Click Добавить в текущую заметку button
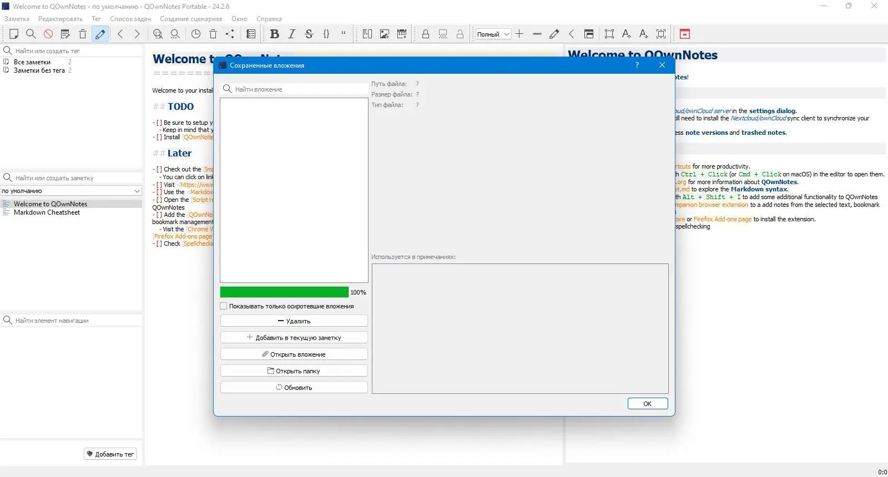This screenshot has height=477, width=888. tap(294, 338)
